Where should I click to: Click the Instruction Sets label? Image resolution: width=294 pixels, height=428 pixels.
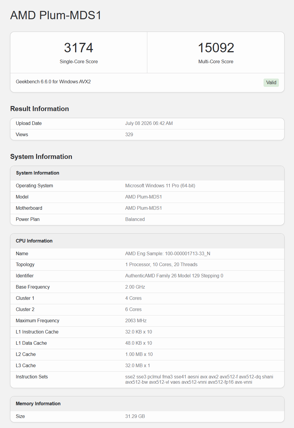click(32, 377)
